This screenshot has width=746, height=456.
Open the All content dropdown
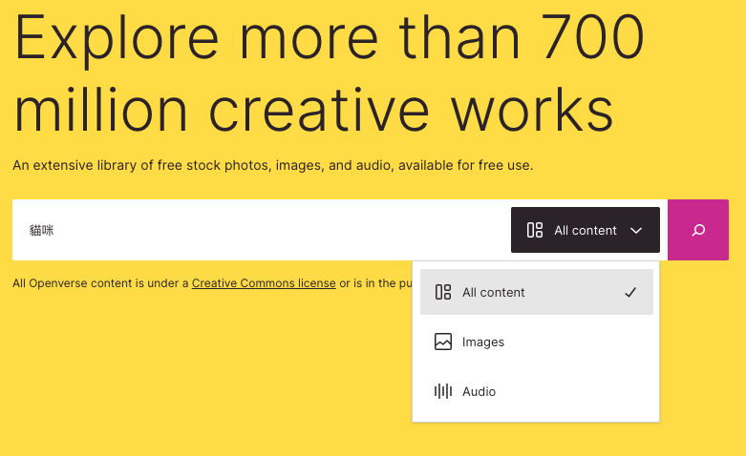[x=586, y=230]
